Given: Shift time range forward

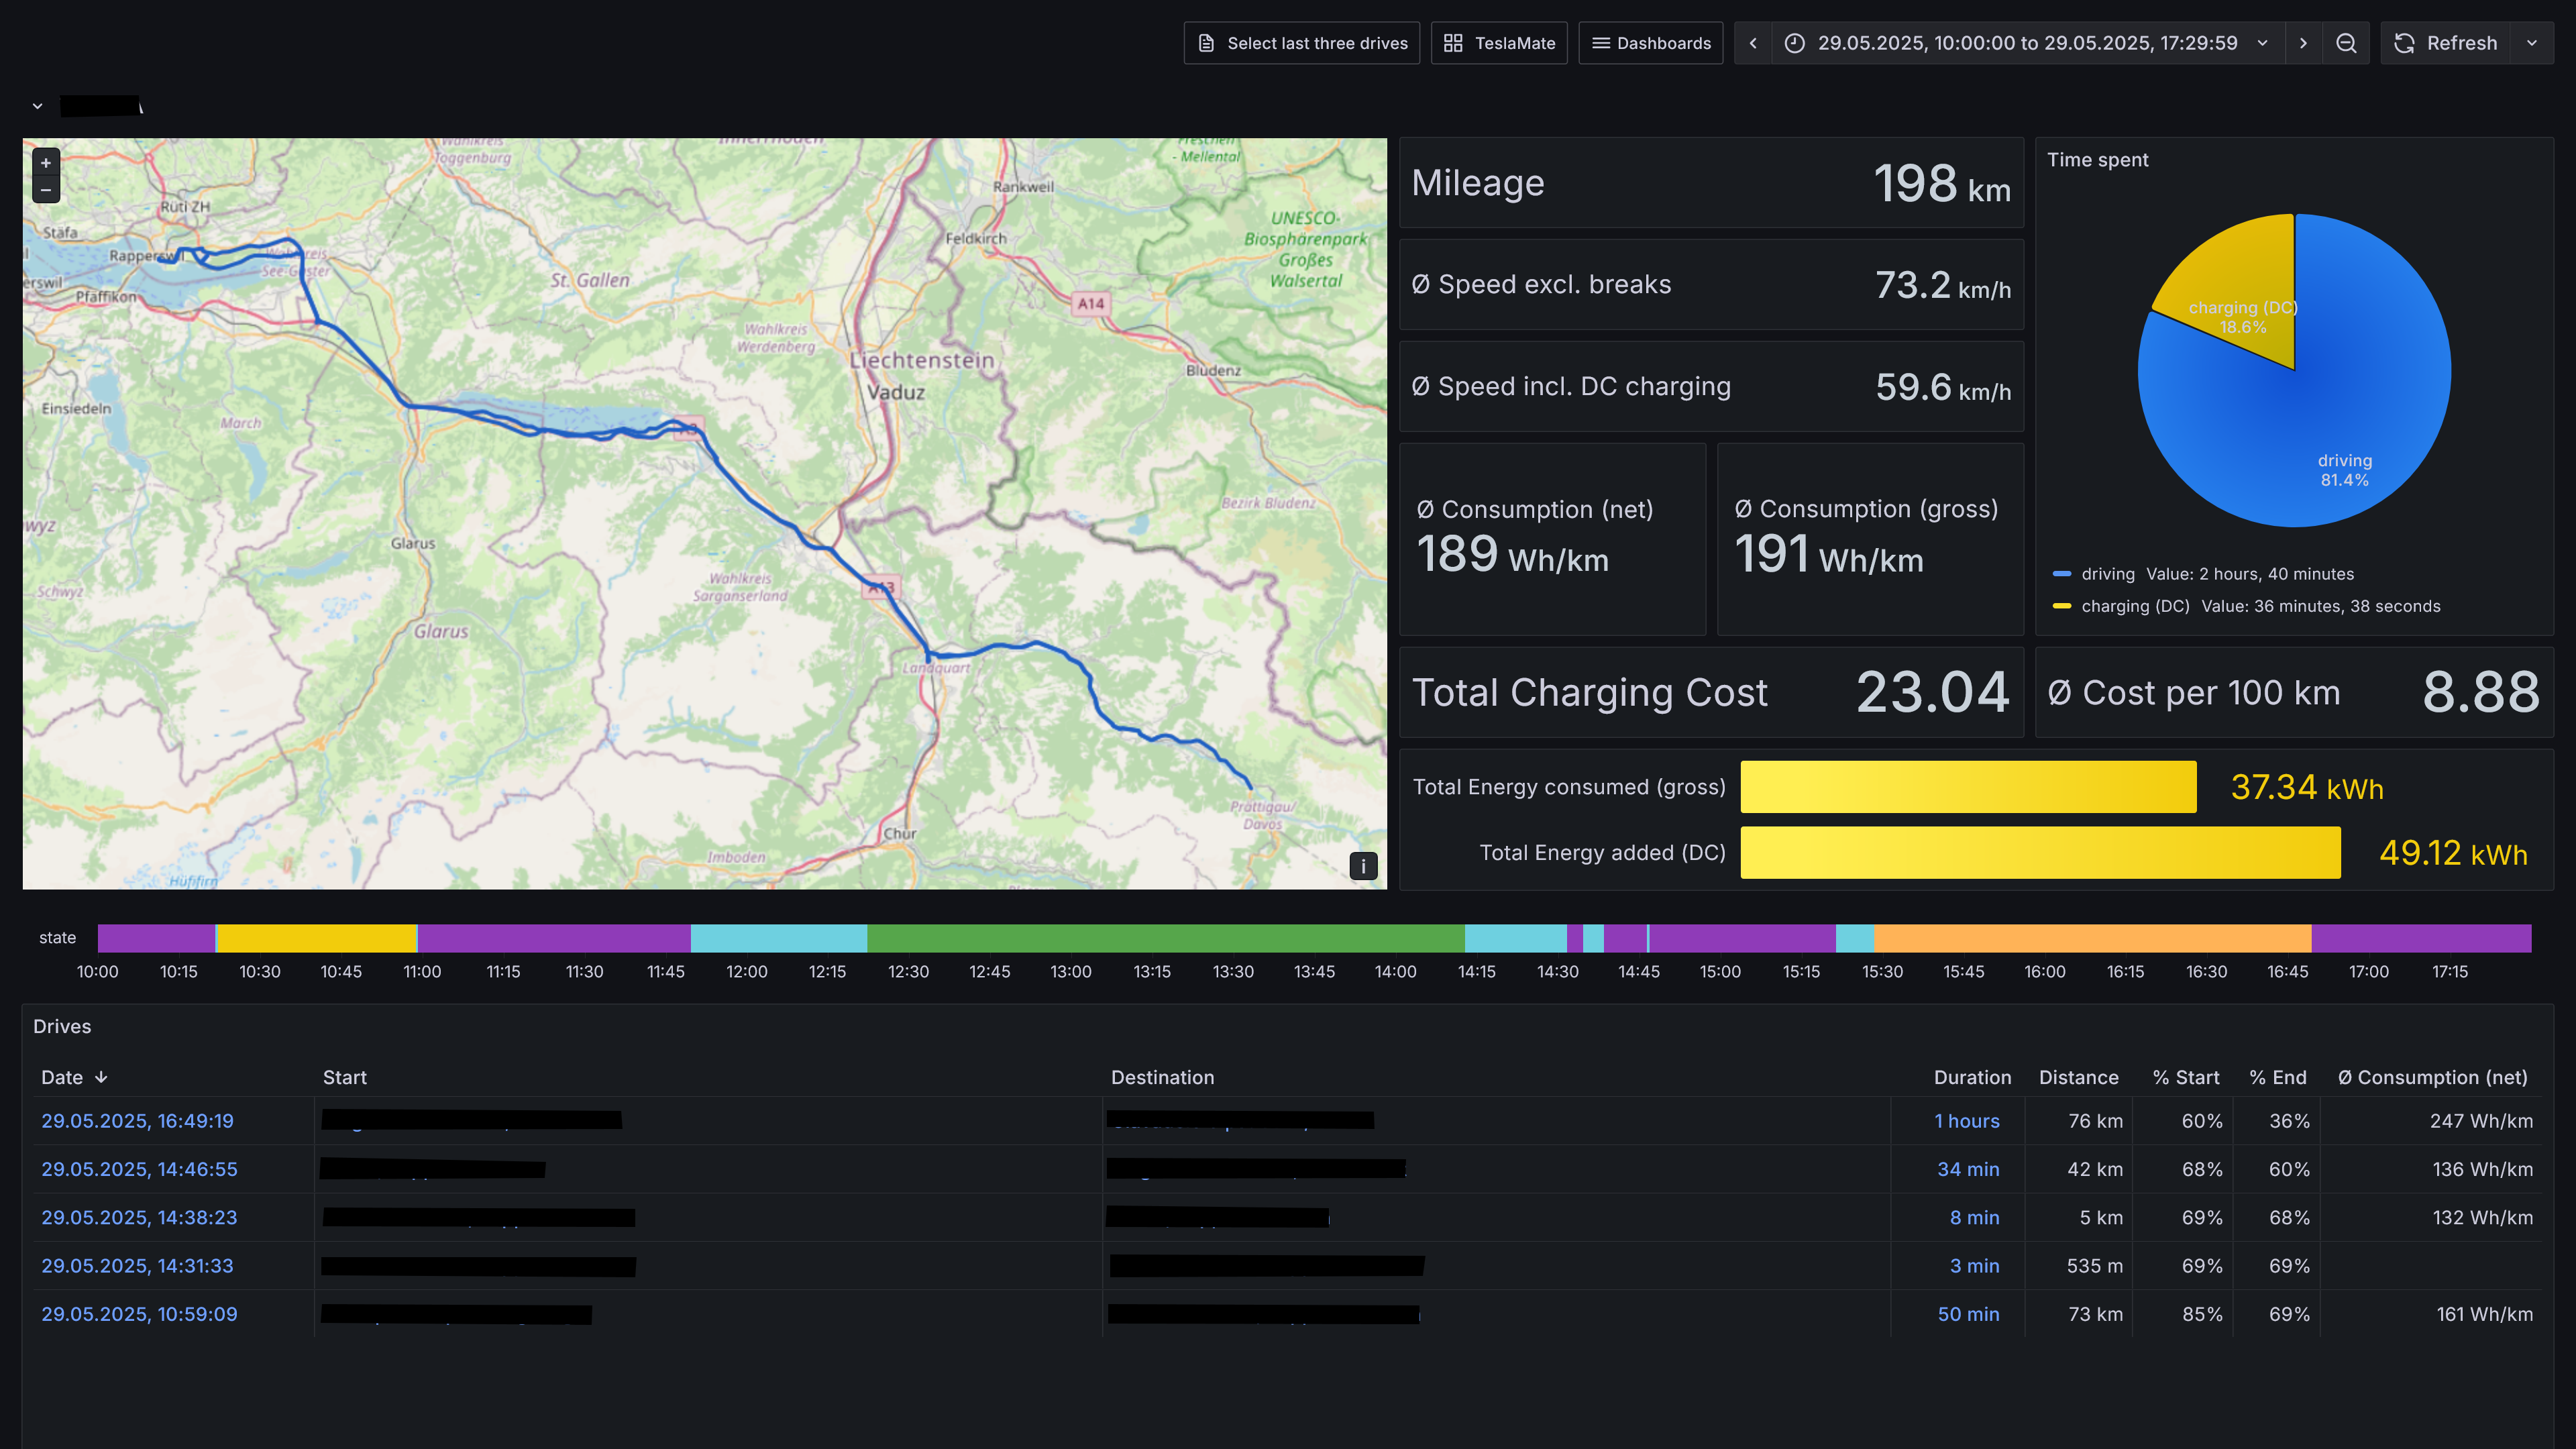Looking at the screenshot, I should tap(2304, 43).
